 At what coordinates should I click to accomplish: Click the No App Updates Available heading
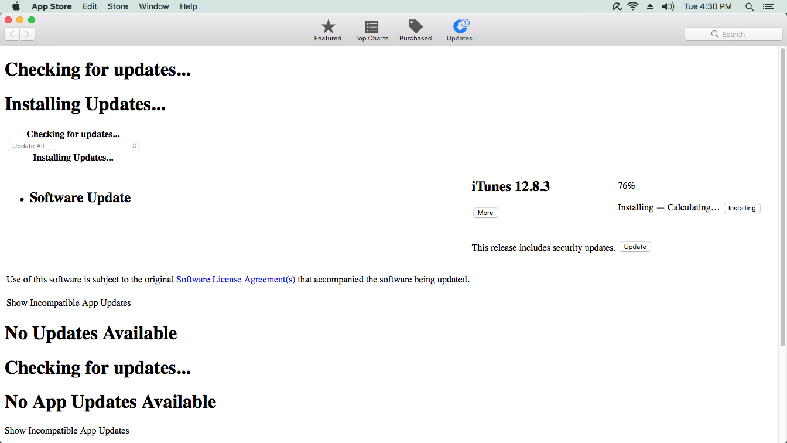[111, 402]
